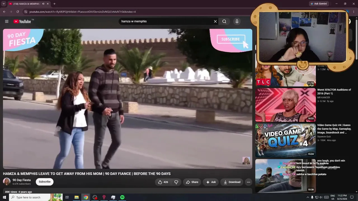Open Task View on the taskbar

click(67, 197)
